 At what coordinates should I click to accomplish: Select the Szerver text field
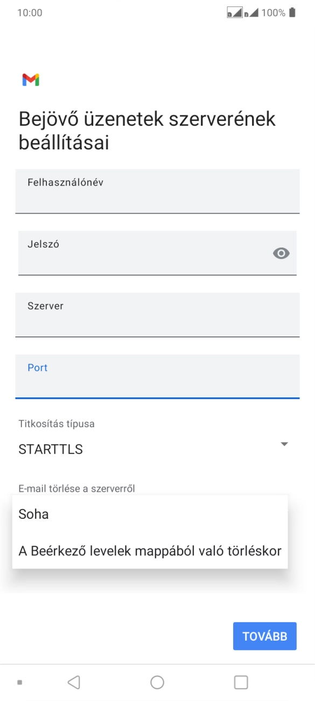pos(157,315)
